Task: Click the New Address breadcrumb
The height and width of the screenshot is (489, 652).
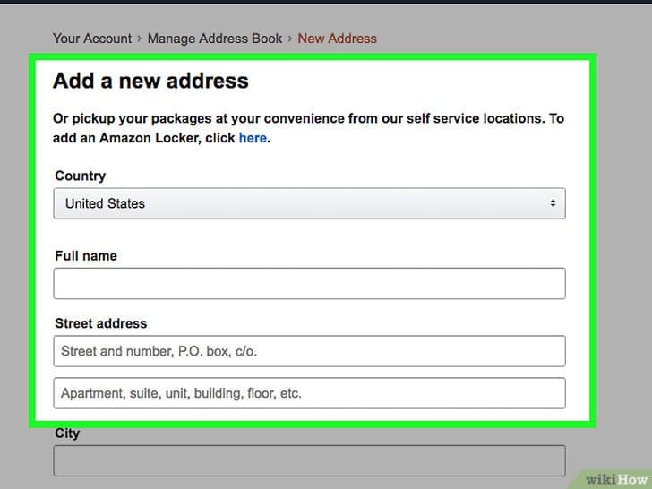Action: pyautogui.click(x=337, y=39)
